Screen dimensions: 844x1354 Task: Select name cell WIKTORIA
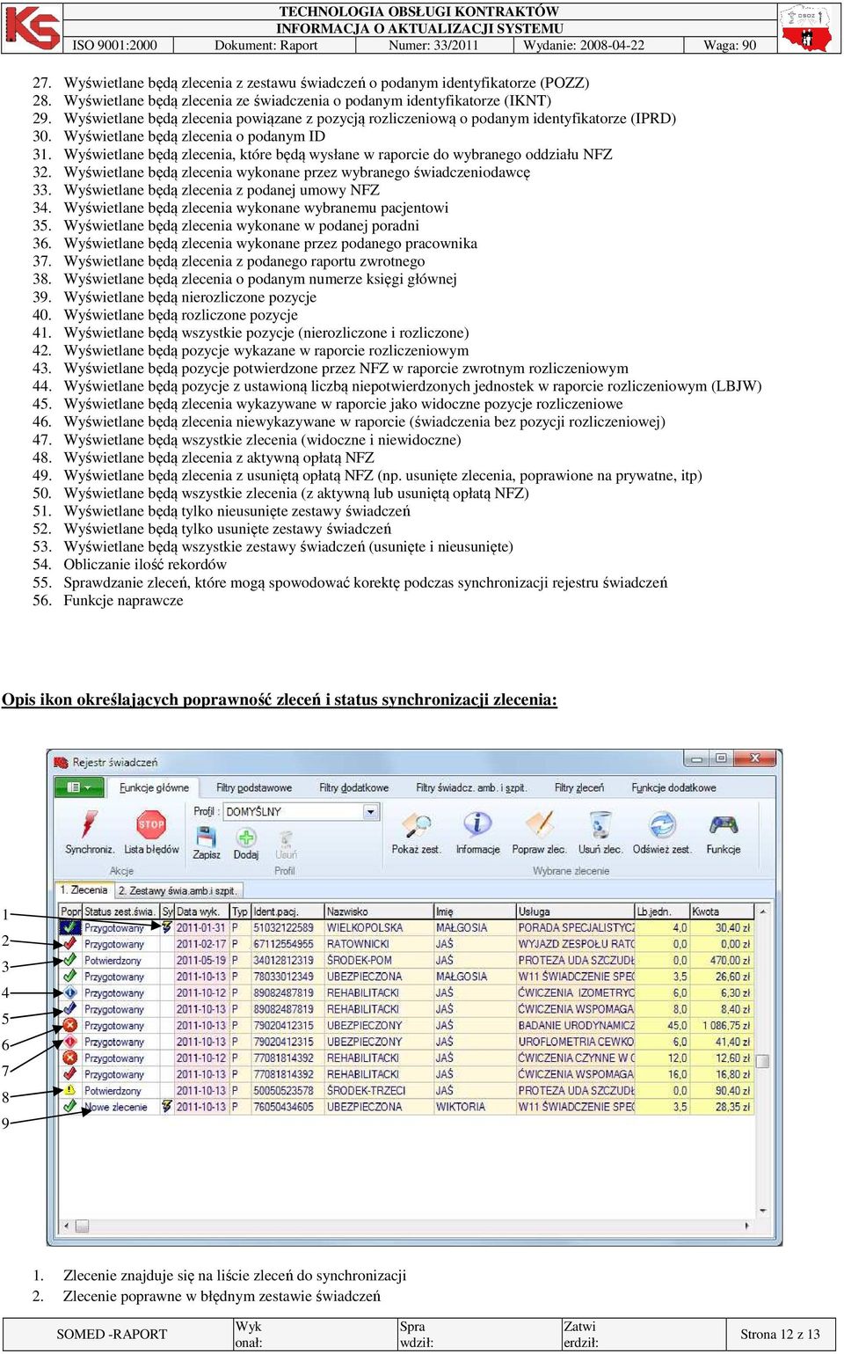click(475, 1107)
